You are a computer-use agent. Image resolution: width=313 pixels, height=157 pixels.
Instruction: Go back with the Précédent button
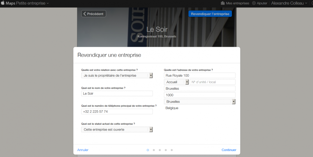(x=94, y=14)
